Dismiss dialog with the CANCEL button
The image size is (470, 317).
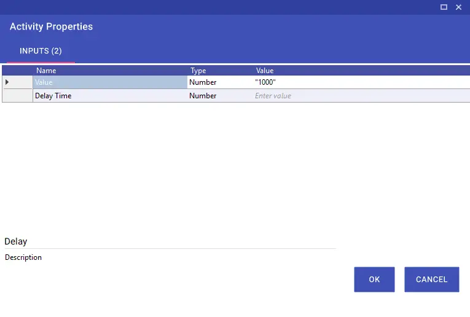432,280
